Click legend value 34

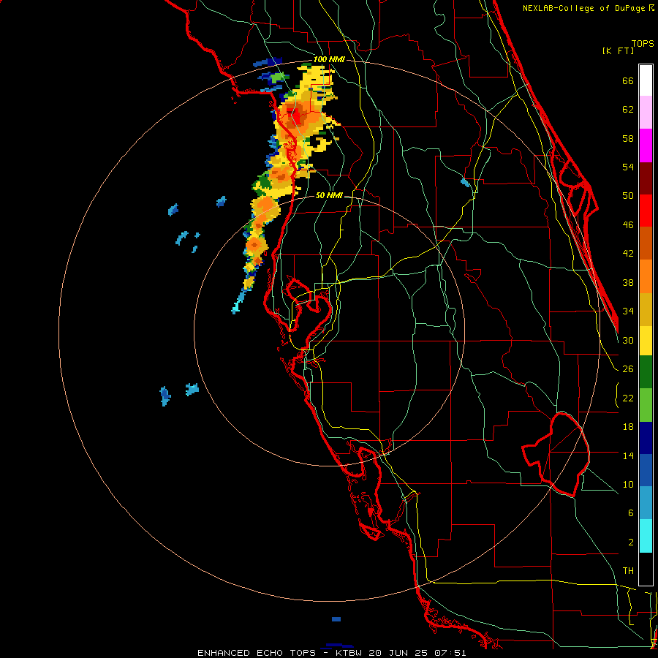click(628, 311)
